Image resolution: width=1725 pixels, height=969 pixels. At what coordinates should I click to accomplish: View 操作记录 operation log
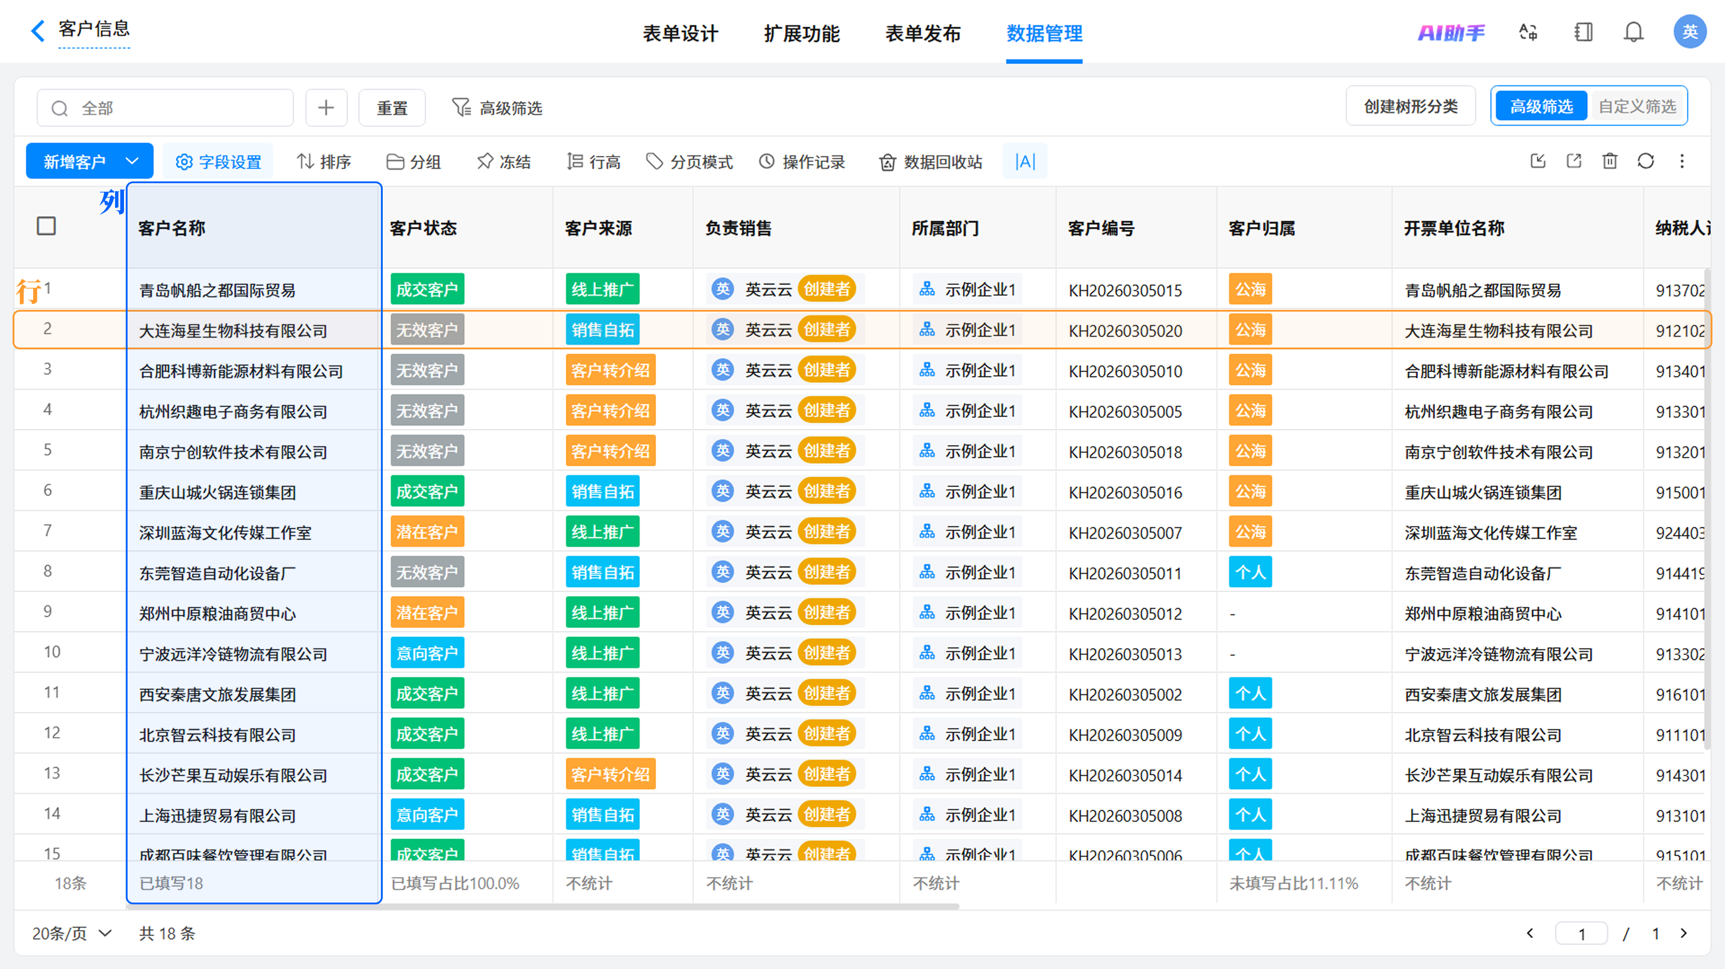(801, 161)
